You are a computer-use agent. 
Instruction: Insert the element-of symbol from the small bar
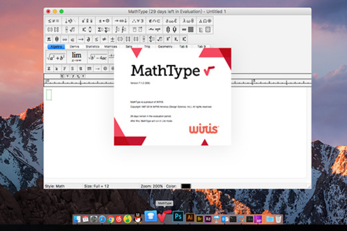click(x=73, y=39)
